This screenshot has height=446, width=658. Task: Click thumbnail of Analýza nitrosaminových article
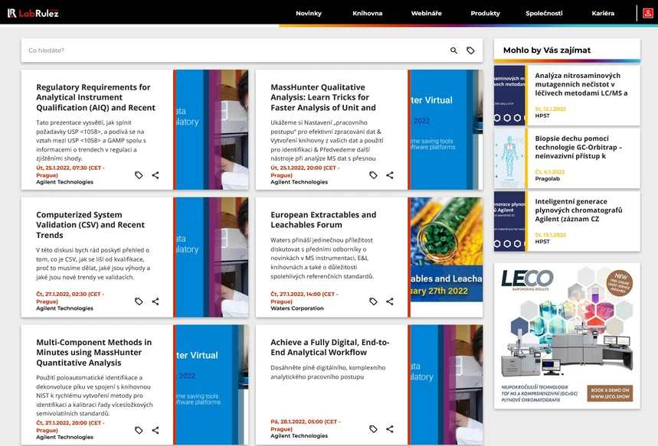509,96
